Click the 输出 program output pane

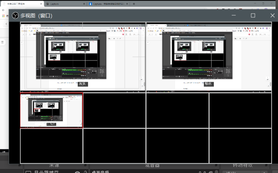209,57
